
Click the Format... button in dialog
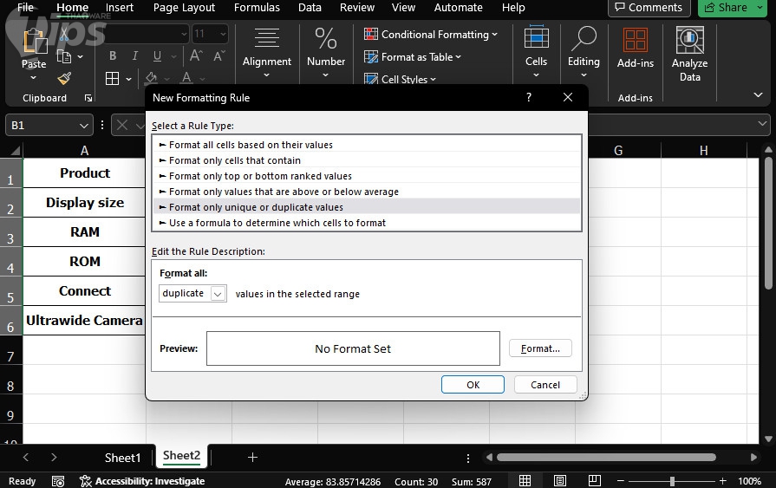pyautogui.click(x=540, y=348)
